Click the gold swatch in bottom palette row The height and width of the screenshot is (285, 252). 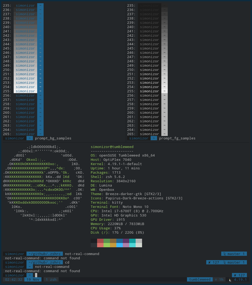tap(113, 245)
